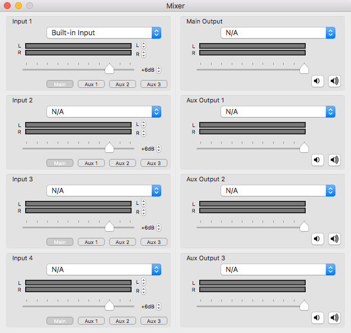Screen dimensions: 351x333
Task: Toggle Main routing for Input 4
Action: point(60,321)
